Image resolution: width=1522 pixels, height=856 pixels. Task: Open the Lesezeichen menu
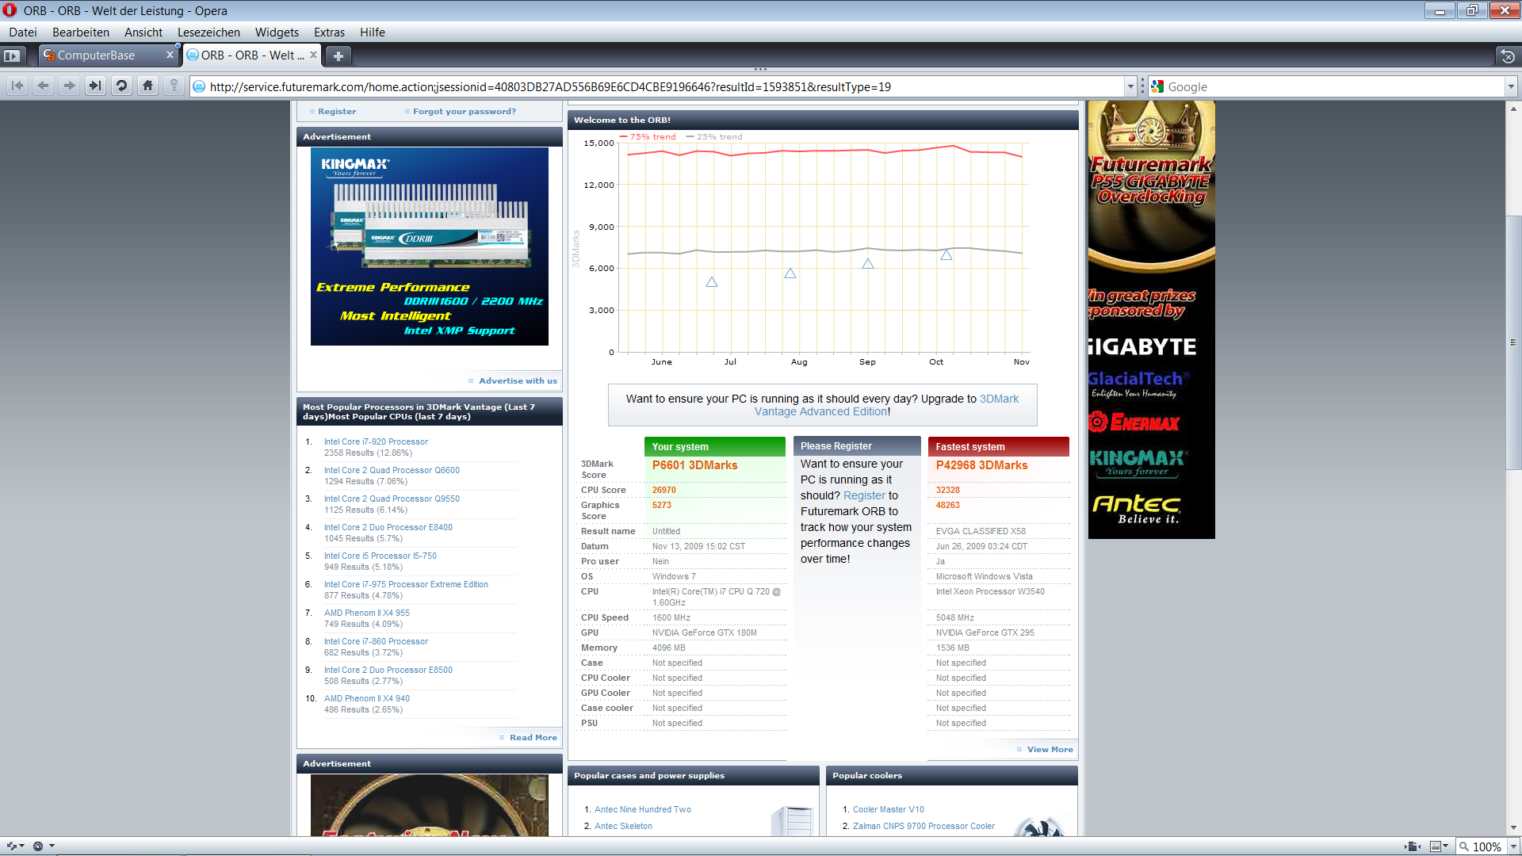pos(208,32)
